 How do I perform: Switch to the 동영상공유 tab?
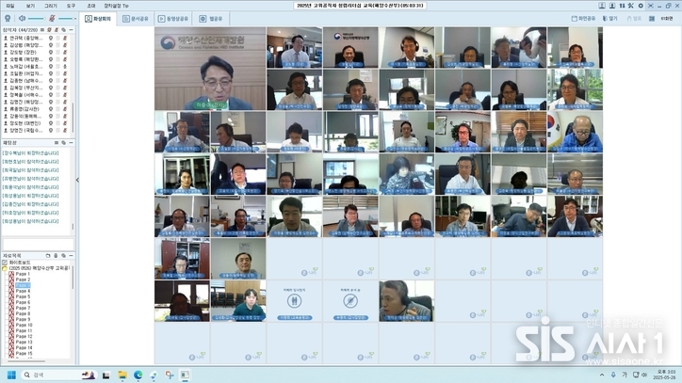[173, 19]
